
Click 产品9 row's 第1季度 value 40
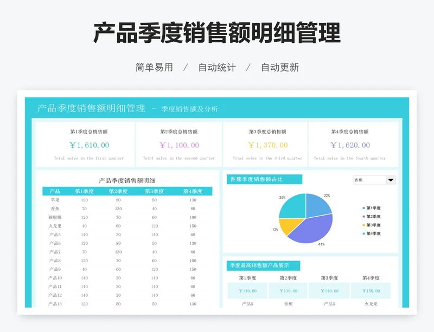pyautogui.click(x=85, y=269)
